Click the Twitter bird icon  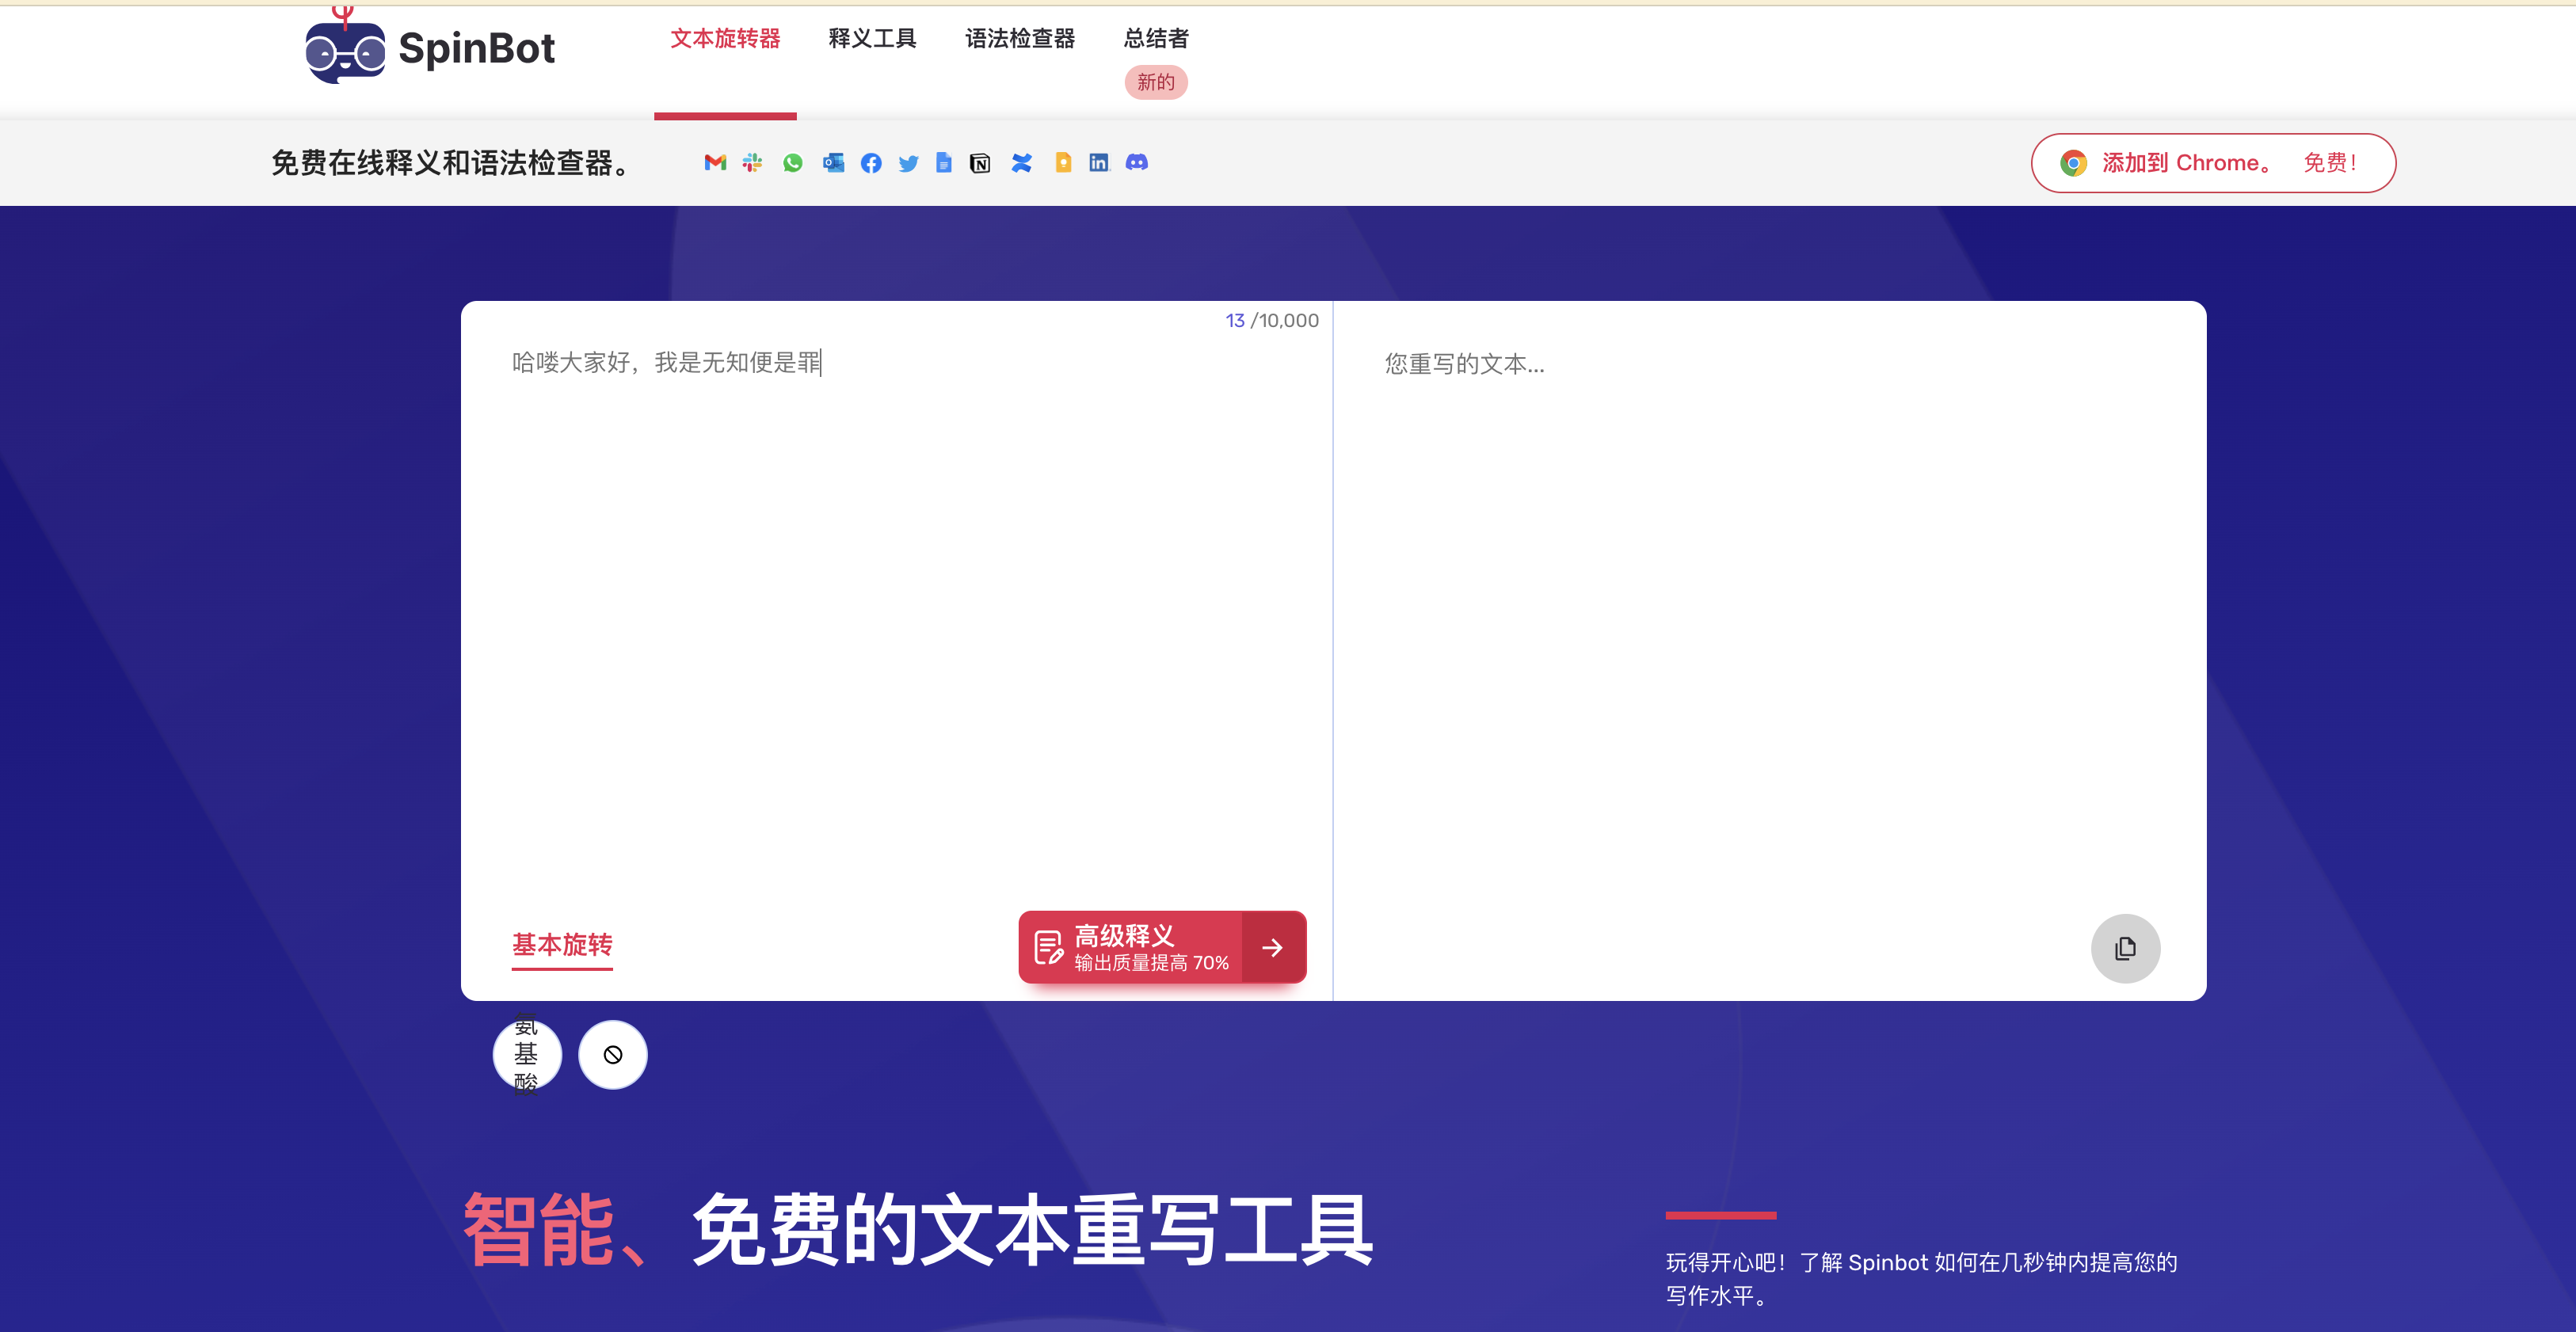[908, 163]
